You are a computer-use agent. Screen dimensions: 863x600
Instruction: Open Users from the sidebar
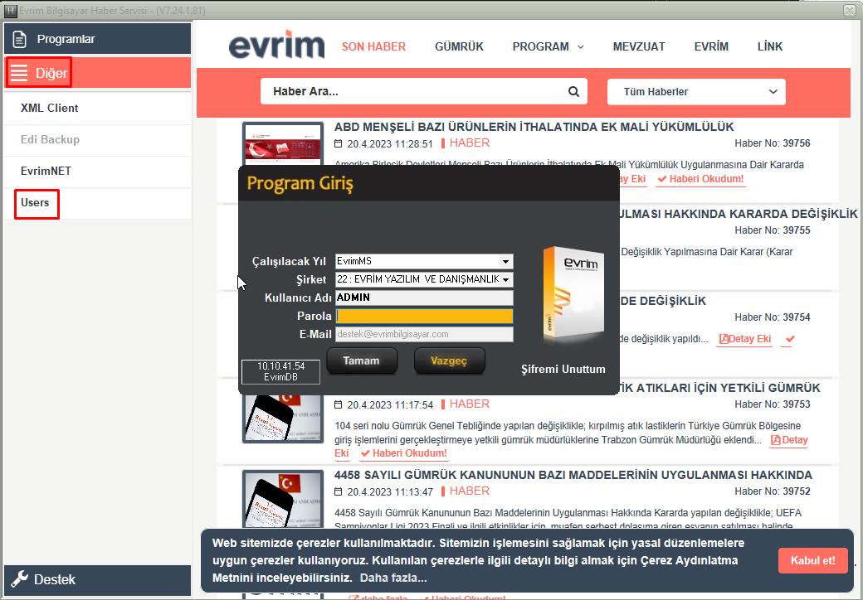click(97, 203)
